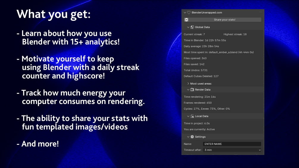299x168 pixels.
Task: Click Default Cubes Deleted: 127
Action: click(201, 76)
